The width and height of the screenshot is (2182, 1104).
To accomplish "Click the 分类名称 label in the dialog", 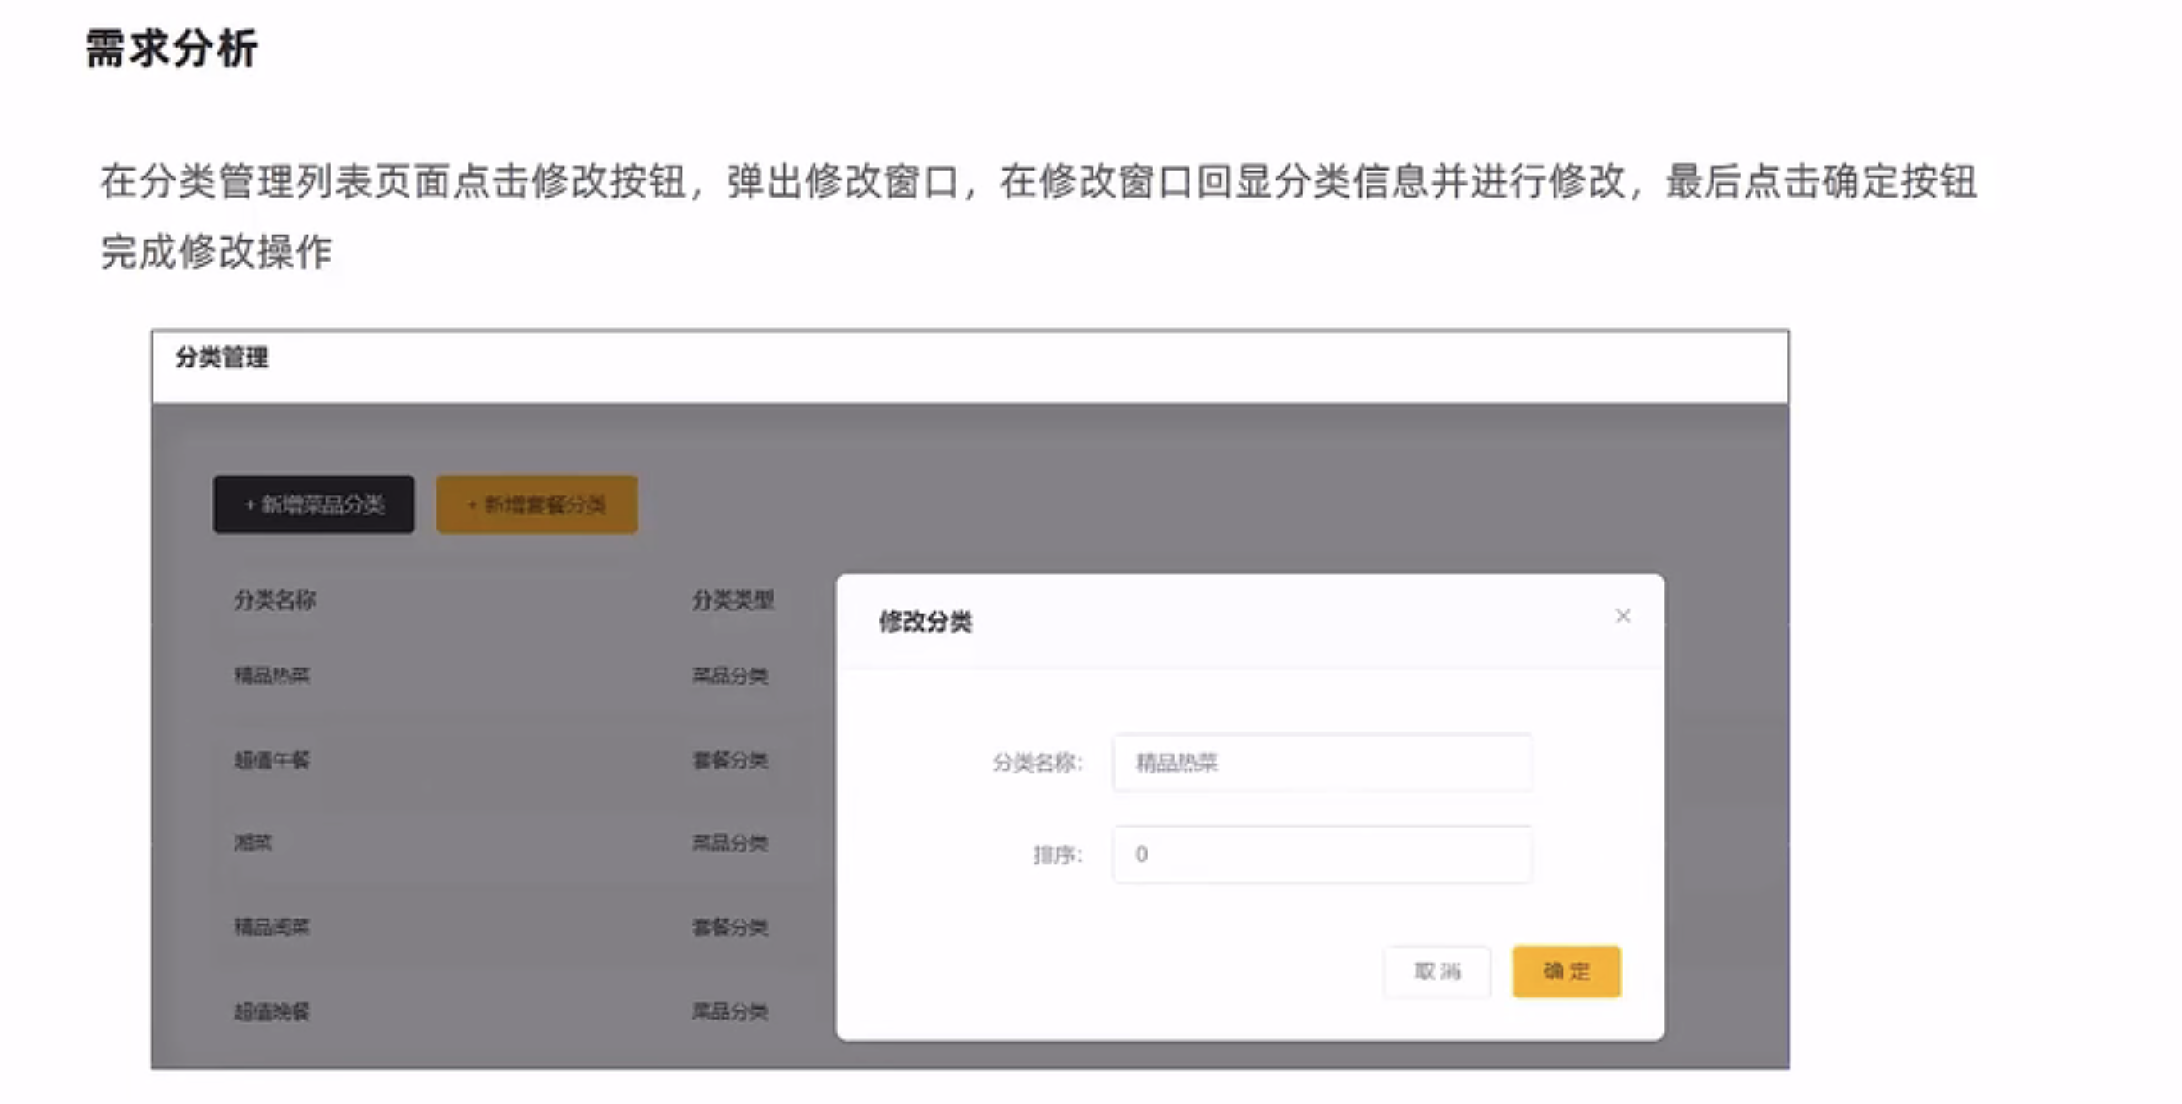I will (x=1037, y=763).
